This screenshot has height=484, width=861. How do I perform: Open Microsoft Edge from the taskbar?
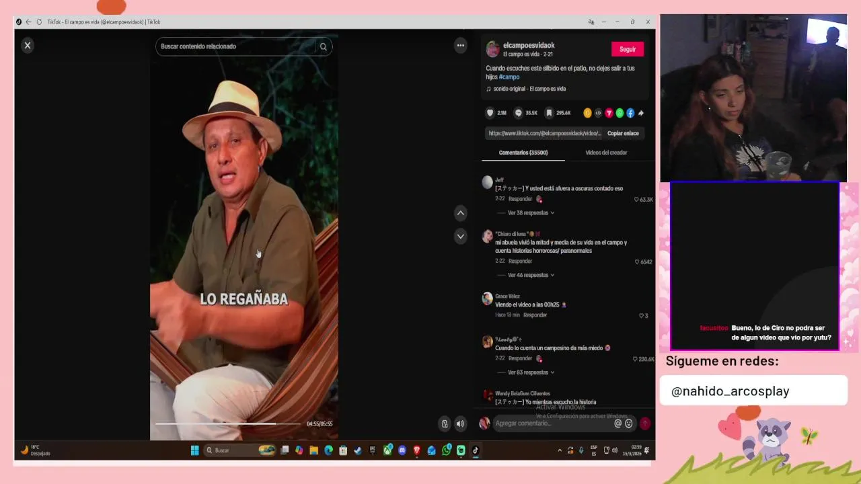tap(328, 450)
